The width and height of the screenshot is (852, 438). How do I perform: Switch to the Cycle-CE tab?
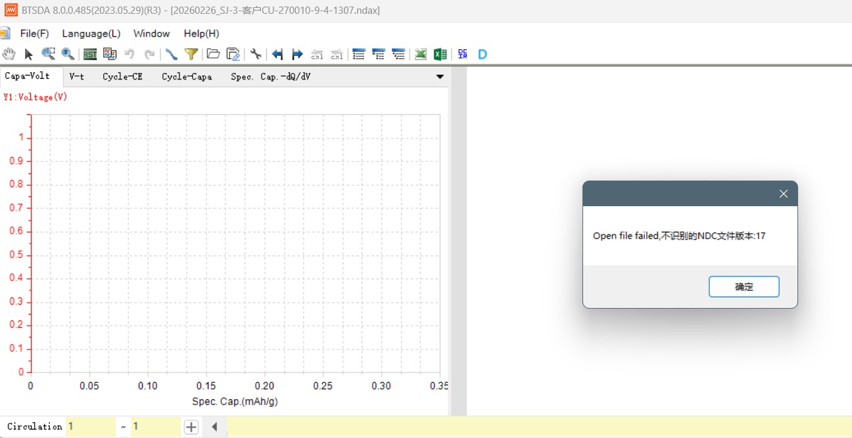pyautogui.click(x=122, y=77)
